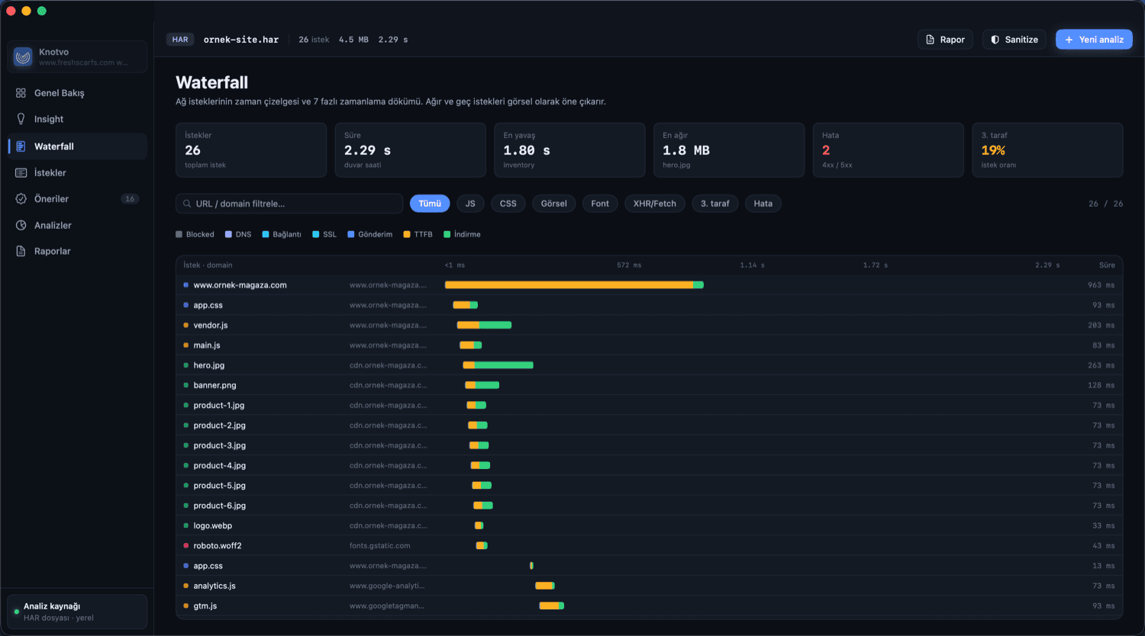Open the Genel Bakış grid icon
The height and width of the screenshot is (636, 1145).
21,93
